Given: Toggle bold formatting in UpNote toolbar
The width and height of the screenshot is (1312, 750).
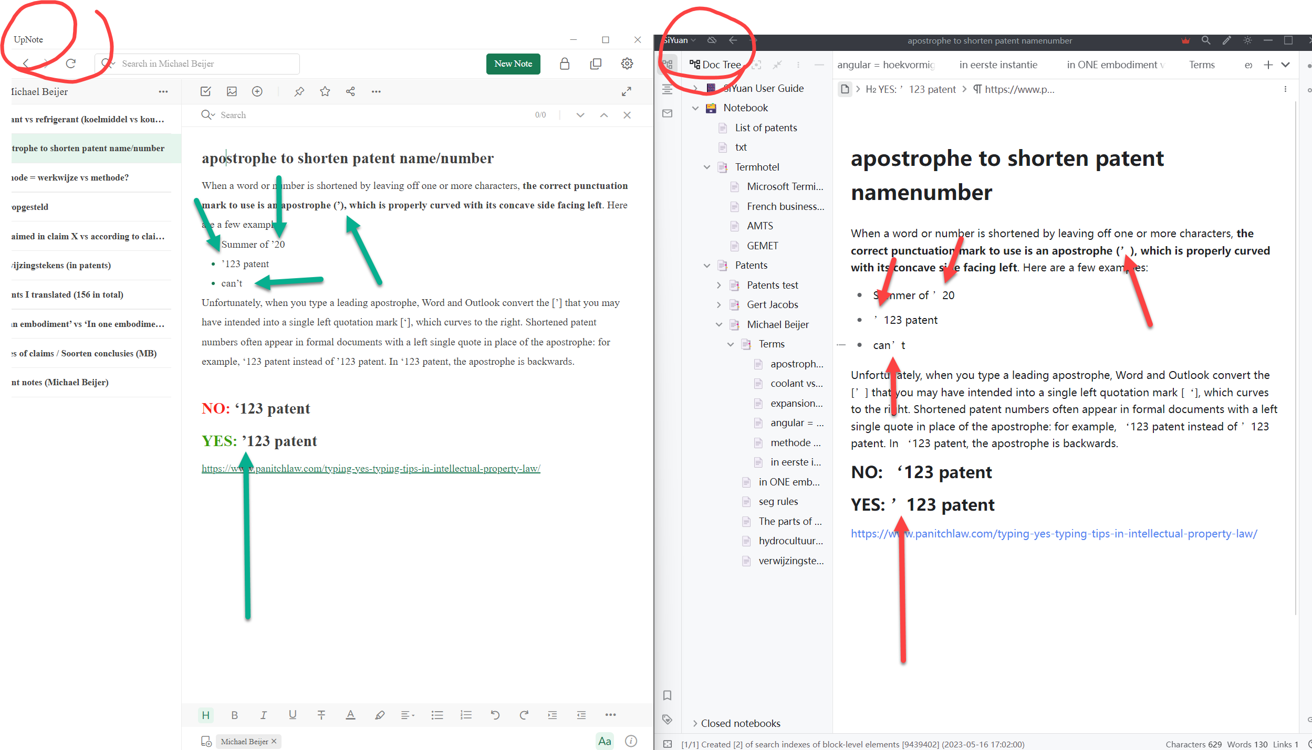Looking at the screenshot, I should pos(234,715).
